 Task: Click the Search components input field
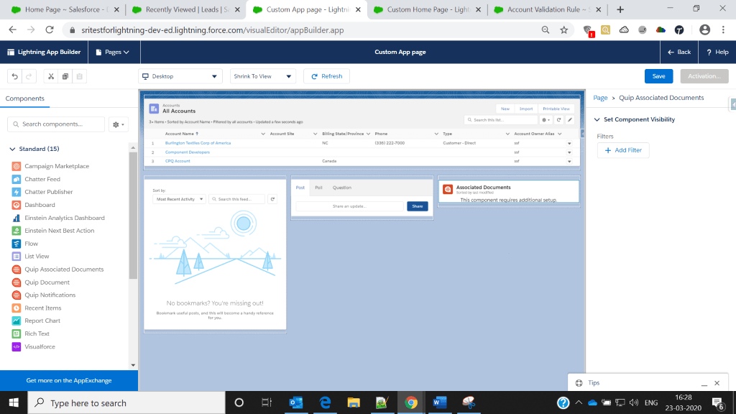[56, 124]
